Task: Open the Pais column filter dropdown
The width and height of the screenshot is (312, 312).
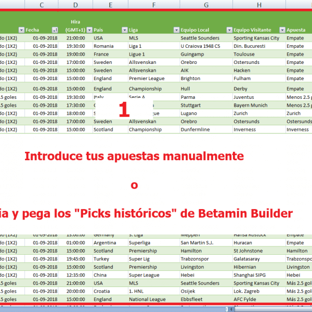Action: pos(125,30)
